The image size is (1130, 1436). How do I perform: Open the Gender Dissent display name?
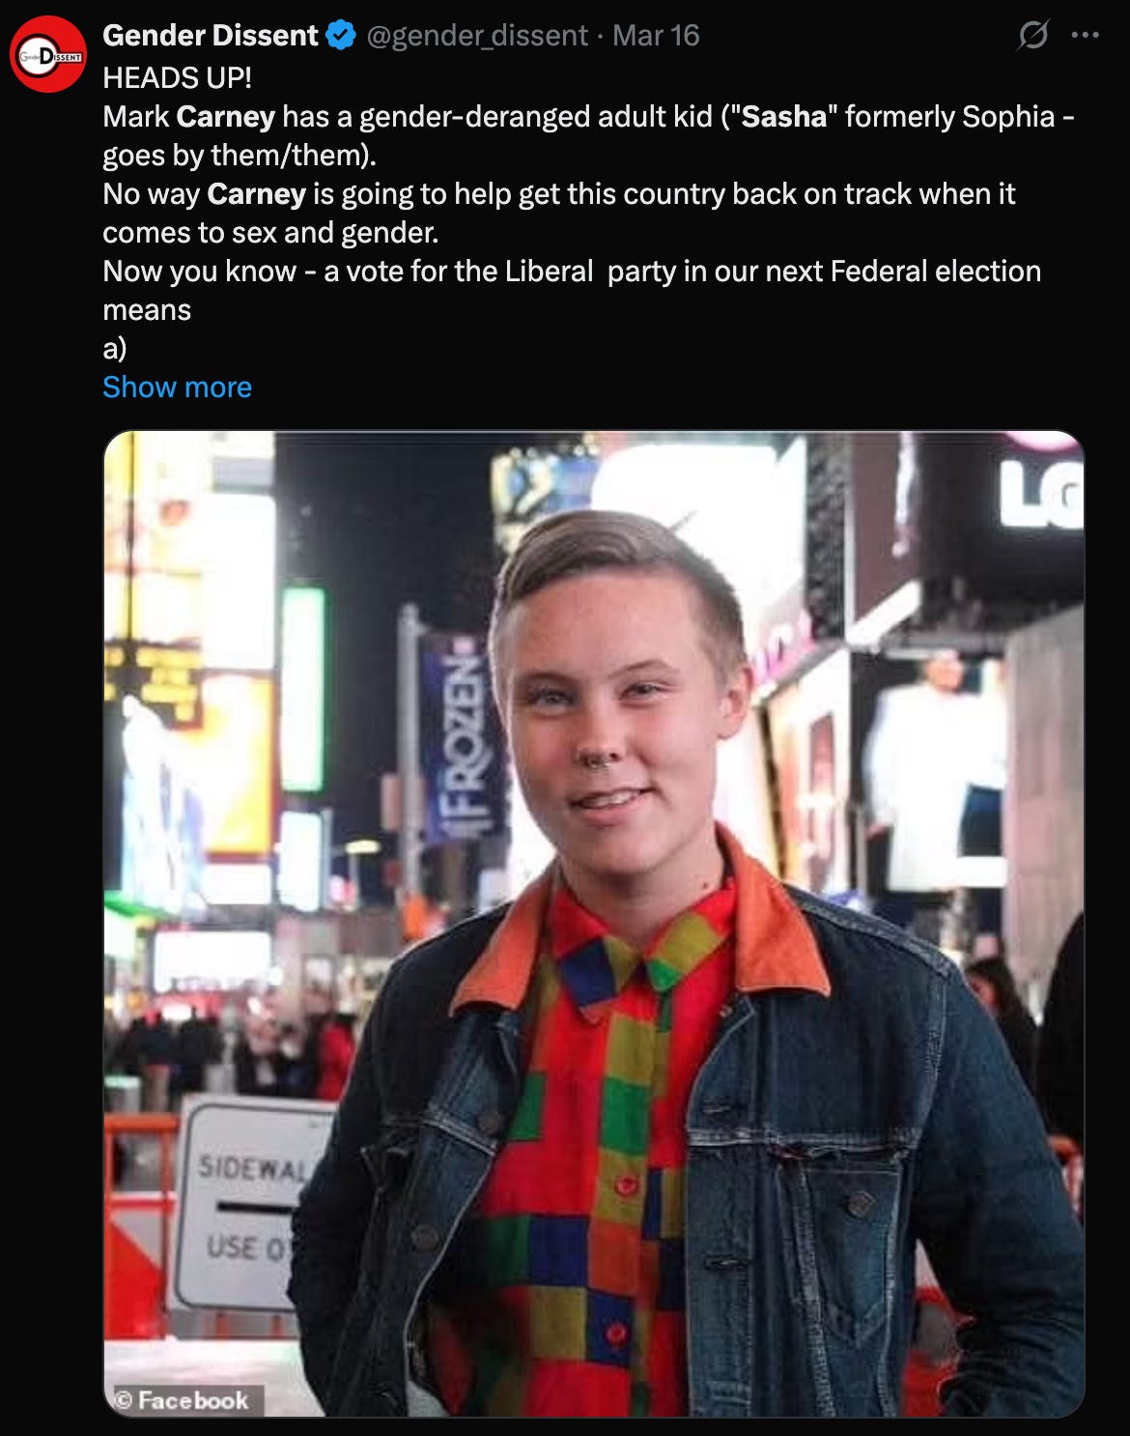[210, 36]
